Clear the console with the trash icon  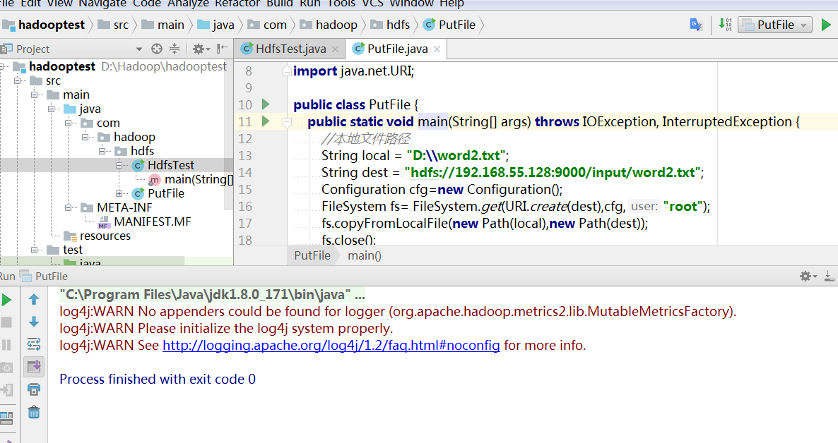pyautogui.click(x=33, y=413)
